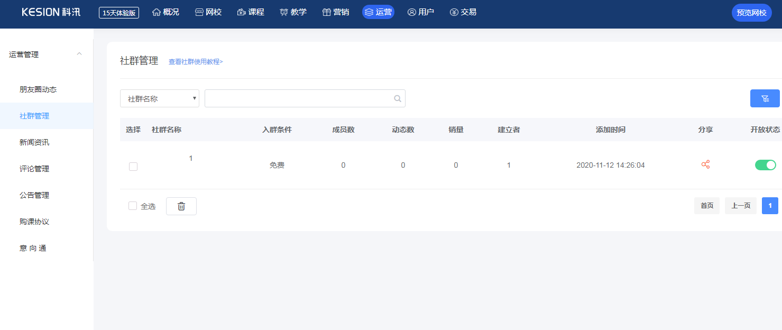Viewport: 782px width, 330px height.
Task: Open the 营销 gift nav item
Action: 336,12
